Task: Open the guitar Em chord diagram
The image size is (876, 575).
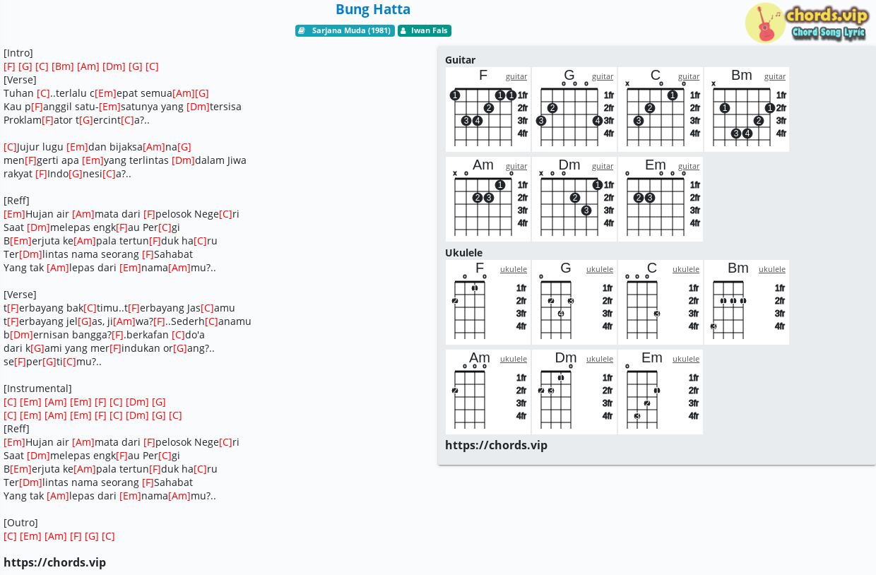Action: pos(661,199)
